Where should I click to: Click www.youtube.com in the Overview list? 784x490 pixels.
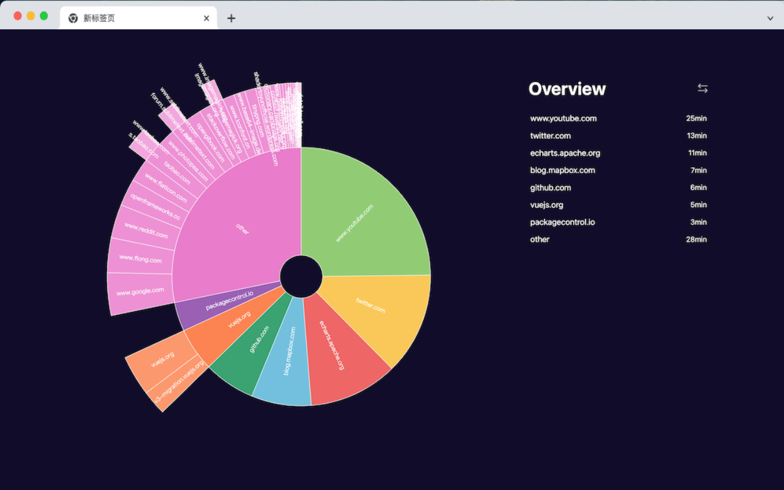click(x=563, y=119)
